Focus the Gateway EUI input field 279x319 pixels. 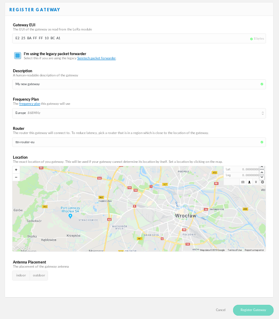coord(139,38)
